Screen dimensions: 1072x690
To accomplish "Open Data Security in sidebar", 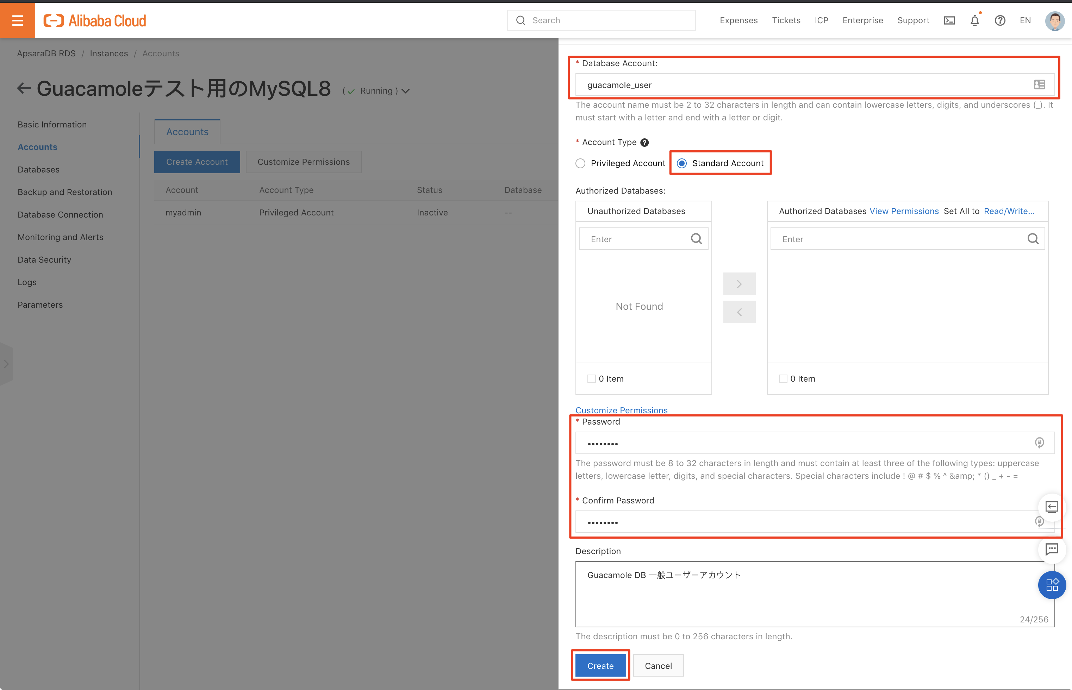I will pyautogui.click(x=44, y=259).
